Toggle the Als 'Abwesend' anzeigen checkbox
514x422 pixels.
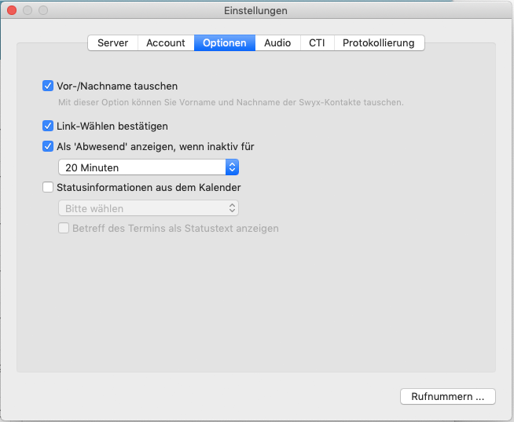(48, 146)
